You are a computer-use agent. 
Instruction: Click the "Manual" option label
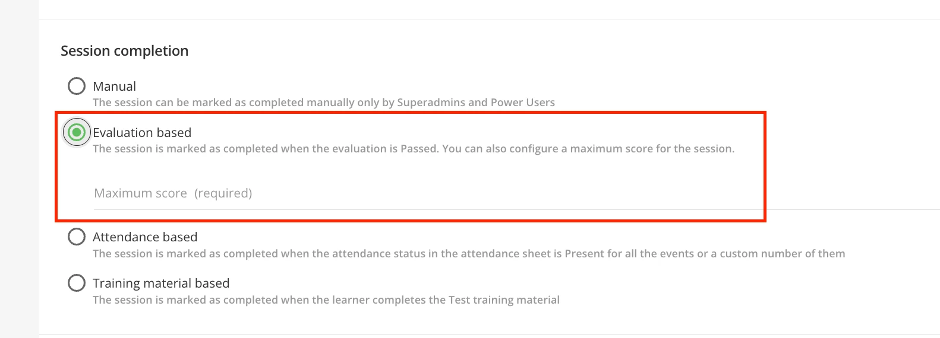[114, 87]
